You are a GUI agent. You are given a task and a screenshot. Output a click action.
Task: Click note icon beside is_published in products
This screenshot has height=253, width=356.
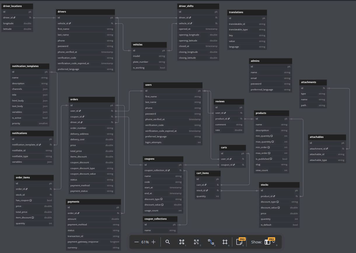coord(271,159)
